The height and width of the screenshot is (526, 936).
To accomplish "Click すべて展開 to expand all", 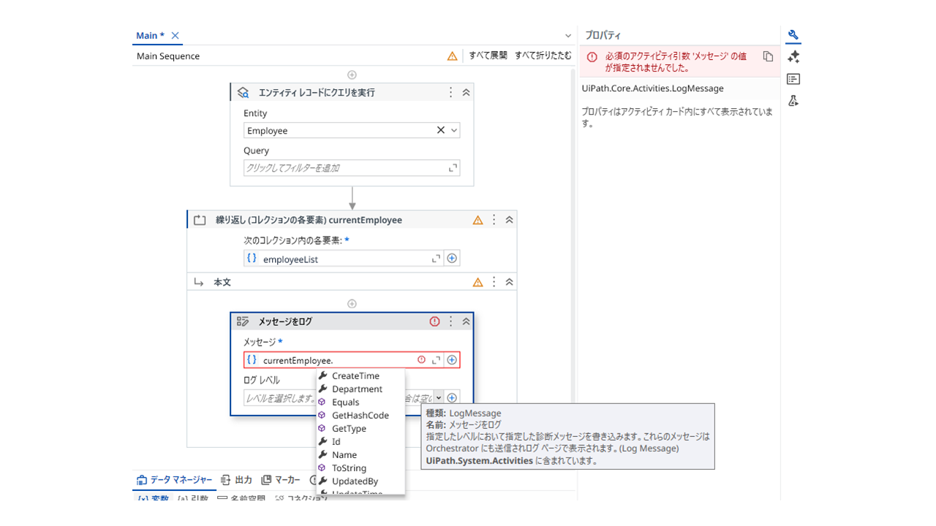I will pos(488,56).
